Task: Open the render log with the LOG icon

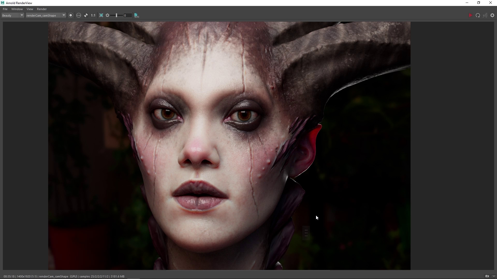Action: click(x=137, y=16)
